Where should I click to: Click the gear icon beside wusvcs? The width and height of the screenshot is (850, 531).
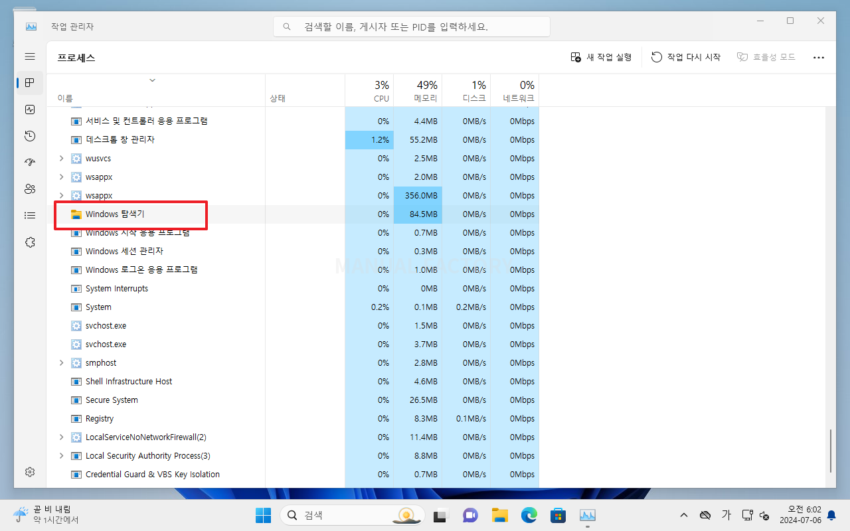point(76,159)
